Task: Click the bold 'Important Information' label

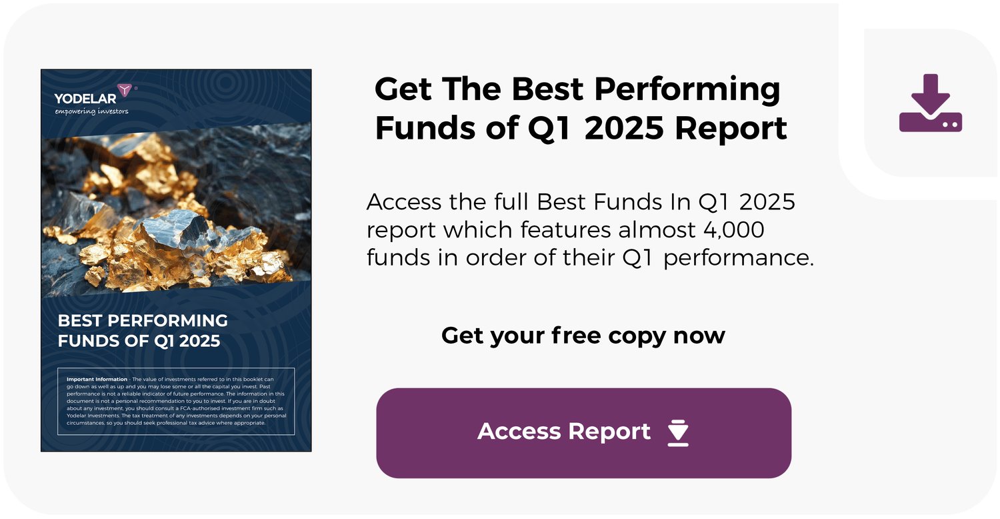Action: point(97,379)
